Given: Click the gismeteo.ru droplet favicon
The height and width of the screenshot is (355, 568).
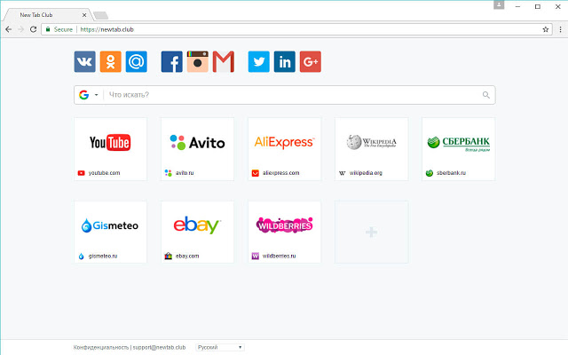Looking at the screenshot, I should (81, 256).
